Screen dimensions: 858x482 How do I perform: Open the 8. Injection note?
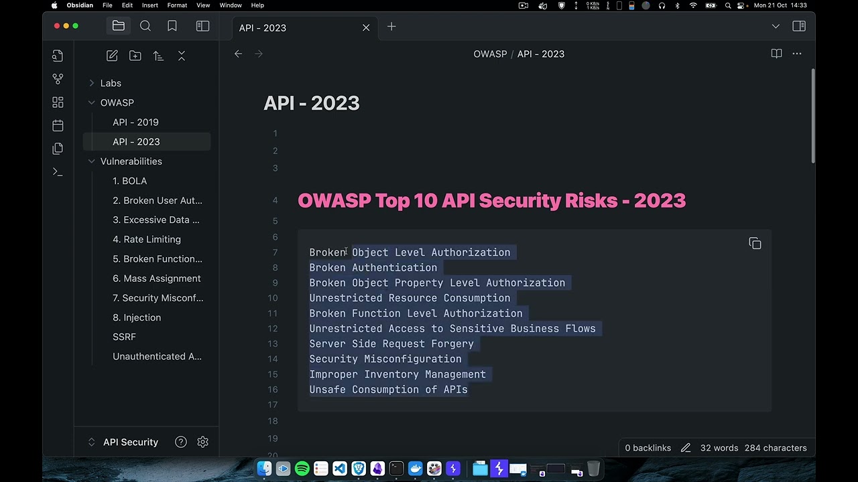pyautogui.click(x=137, y=317)
